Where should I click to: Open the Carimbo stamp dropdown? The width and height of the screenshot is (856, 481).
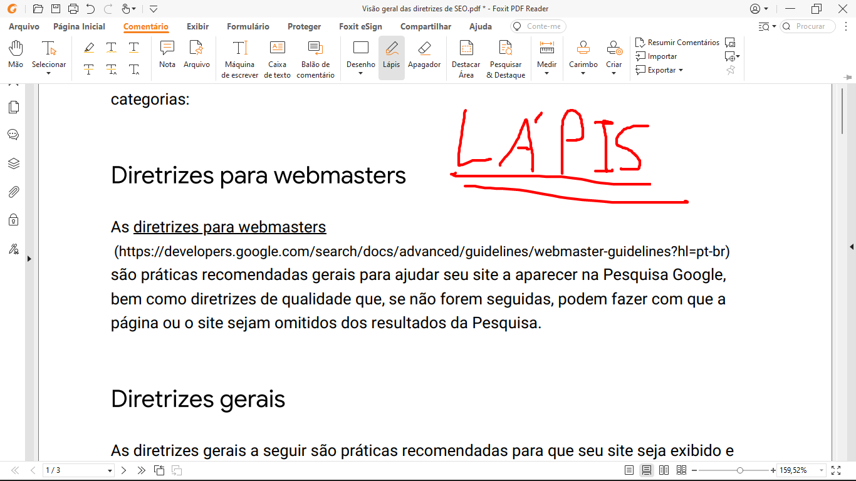coord(583,73)
